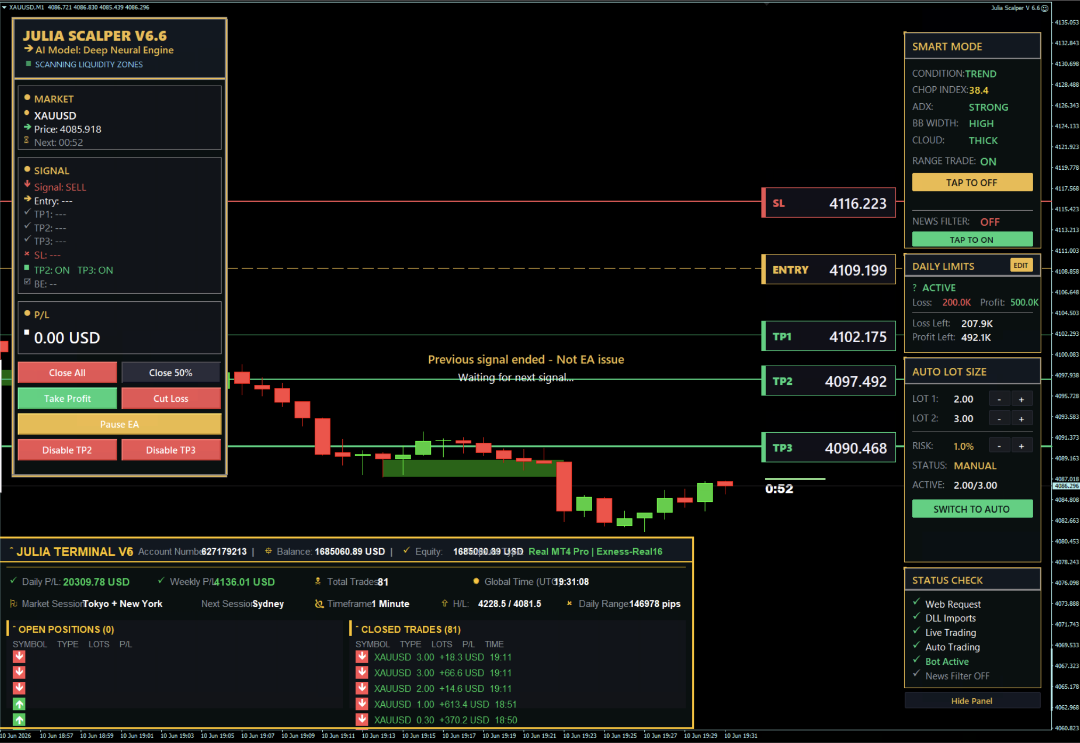
Task: Click the SL 4116.223 price label
Action: (829, 203)
